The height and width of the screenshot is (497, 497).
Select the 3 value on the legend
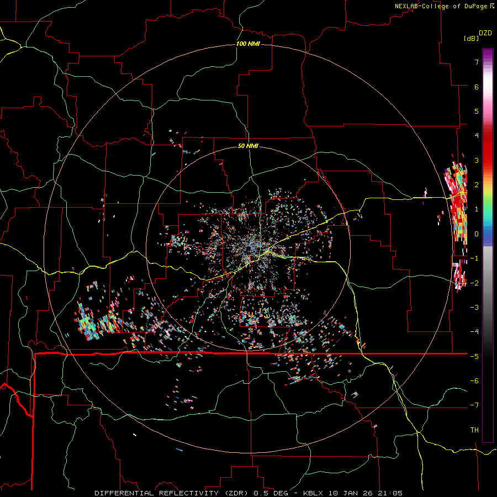click(477, 160)
